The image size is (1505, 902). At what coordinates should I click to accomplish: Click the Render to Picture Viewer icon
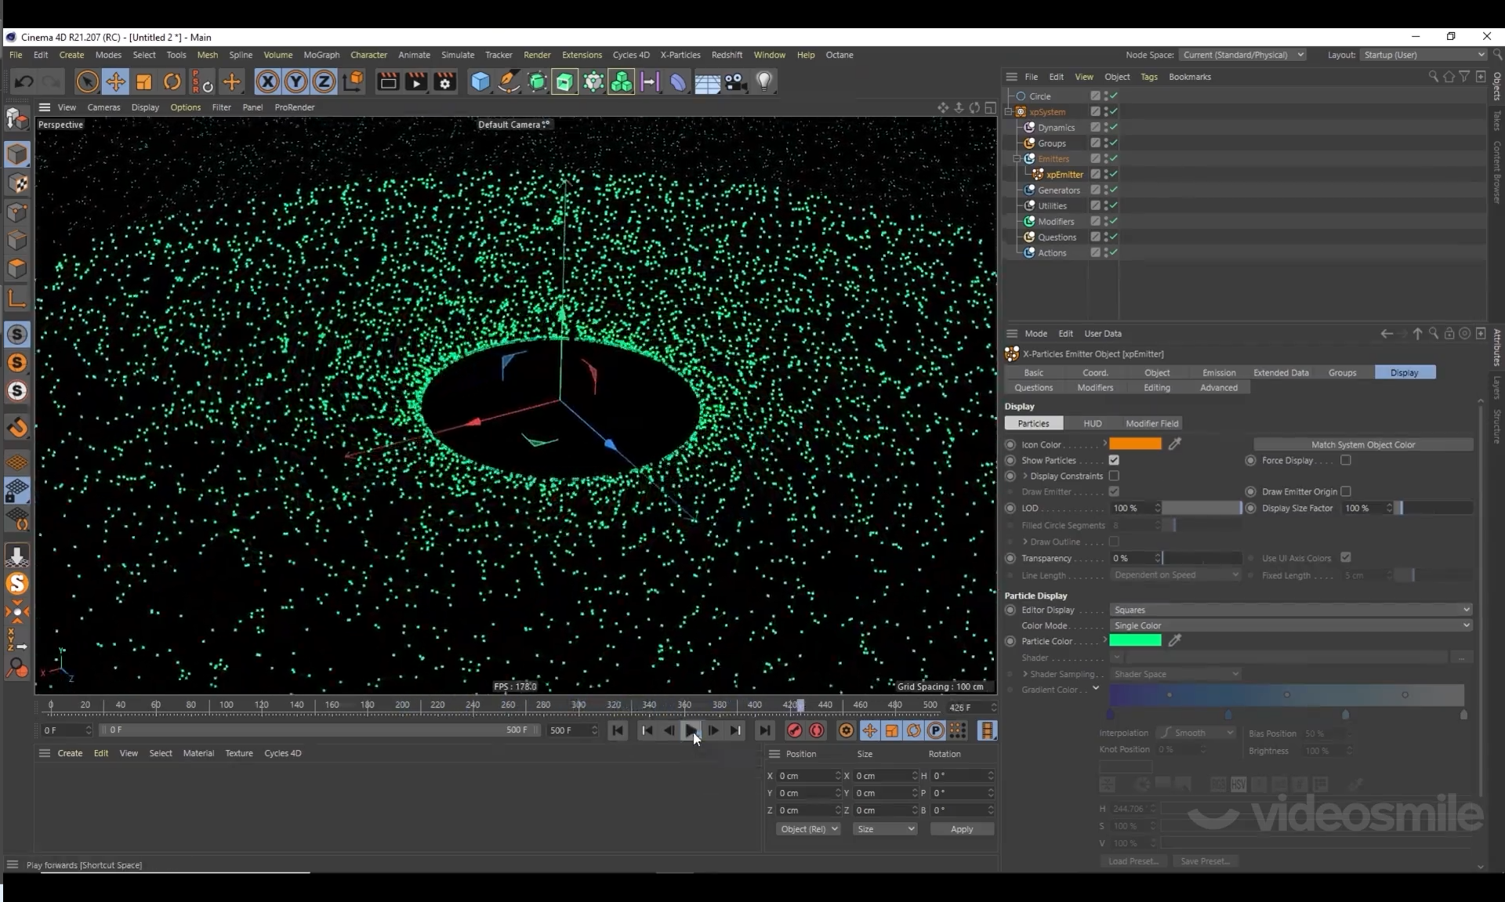pos(416,82)
